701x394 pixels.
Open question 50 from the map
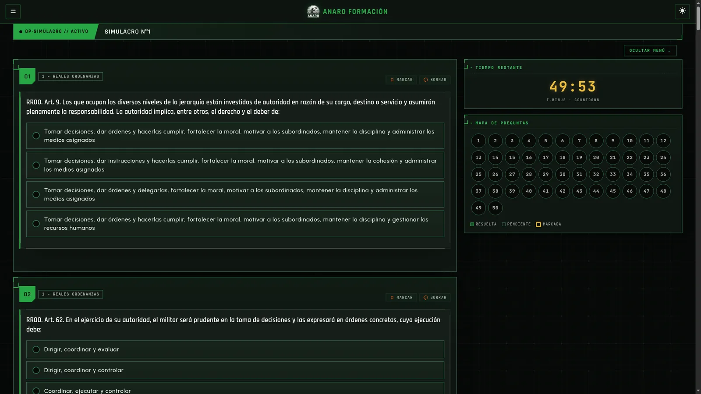point(496,208)
